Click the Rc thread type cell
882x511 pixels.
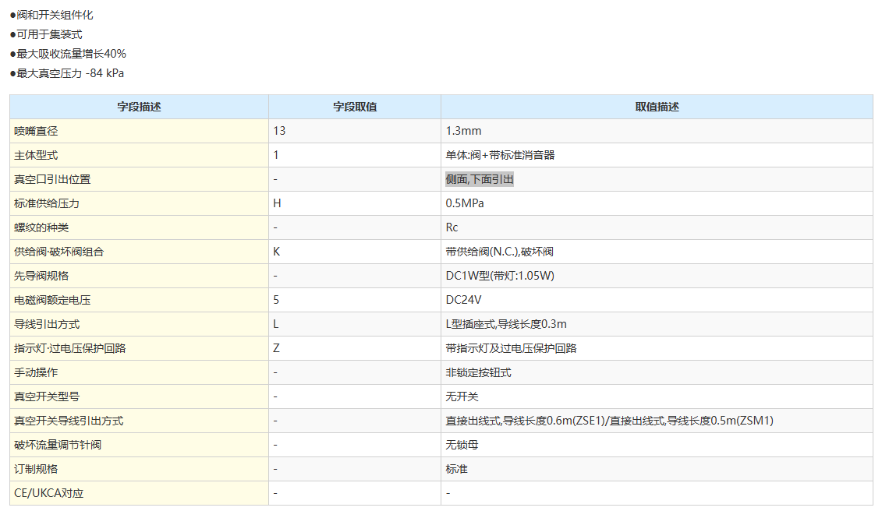click(452, 227)
